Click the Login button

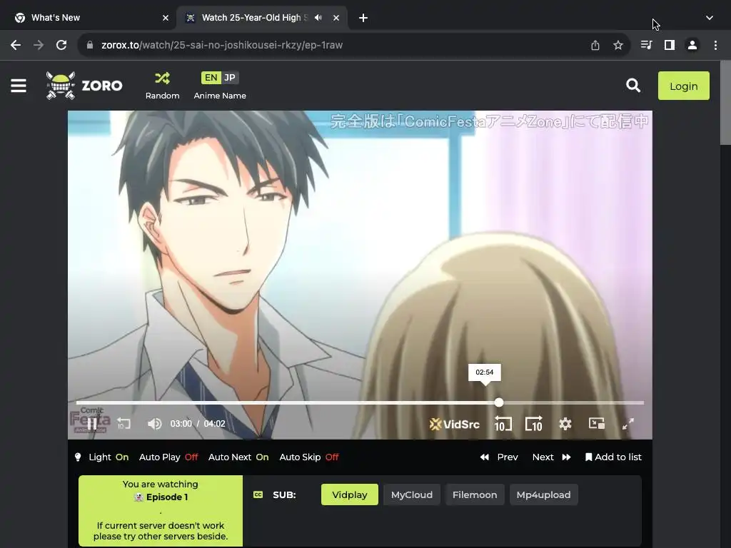click(683, 86)
